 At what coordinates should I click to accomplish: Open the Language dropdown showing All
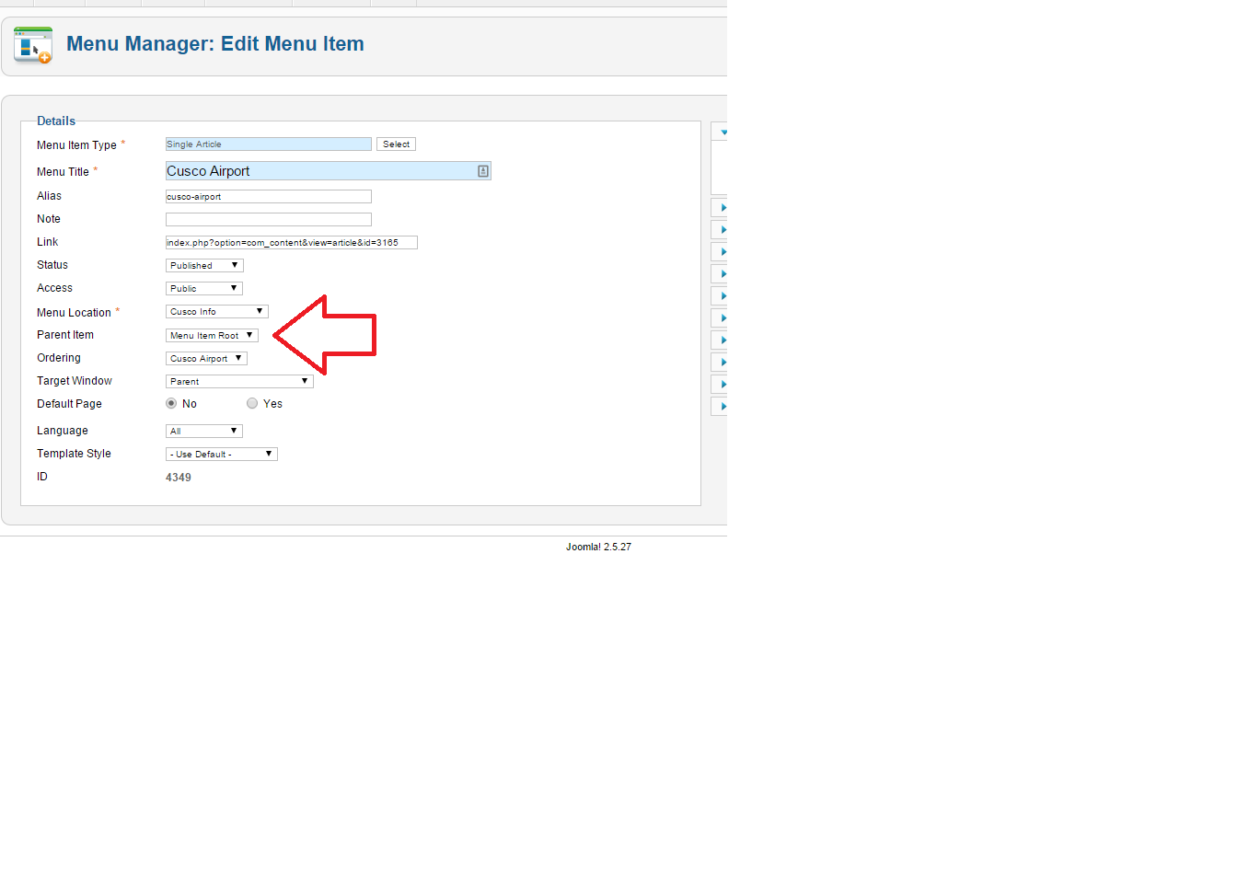coord(204,431)
